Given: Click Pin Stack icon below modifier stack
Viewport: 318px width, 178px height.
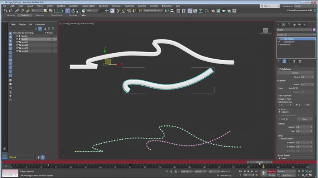Looking at the screenshot, I should point(279,61).
